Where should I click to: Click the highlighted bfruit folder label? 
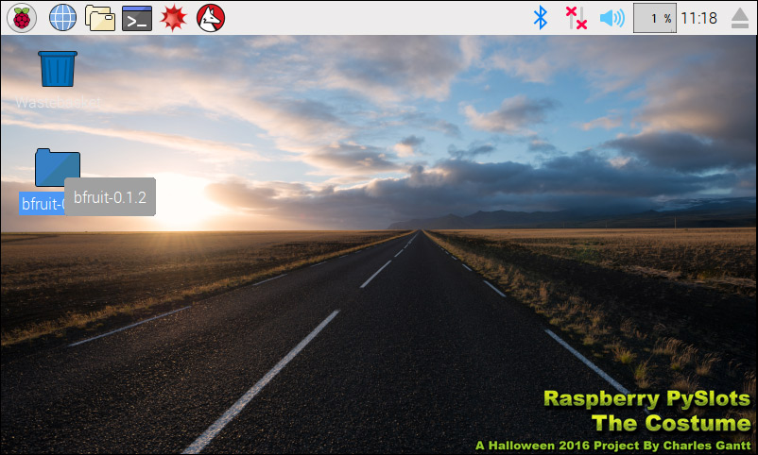pos(43,203)
